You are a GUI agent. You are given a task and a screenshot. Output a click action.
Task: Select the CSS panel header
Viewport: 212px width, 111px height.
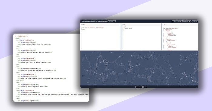tap(141, 25)
